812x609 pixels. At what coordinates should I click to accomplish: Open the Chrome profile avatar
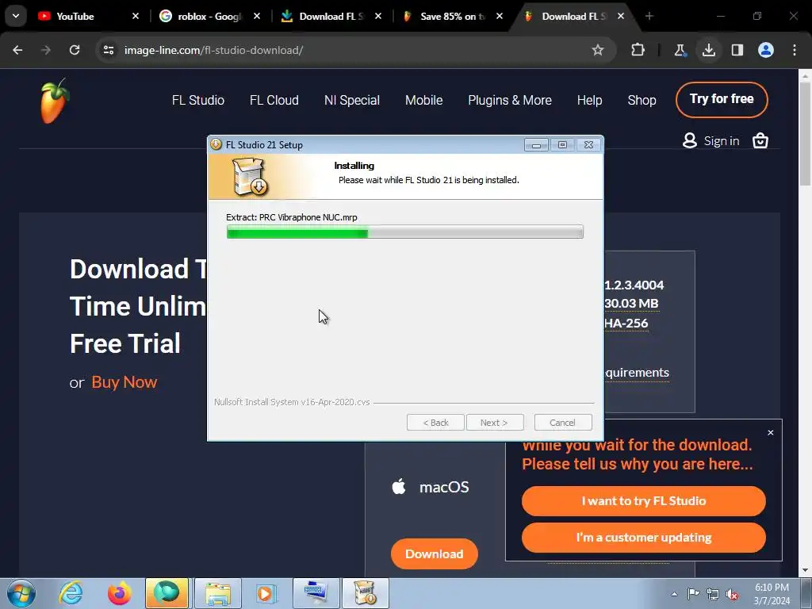pos(766,50)
